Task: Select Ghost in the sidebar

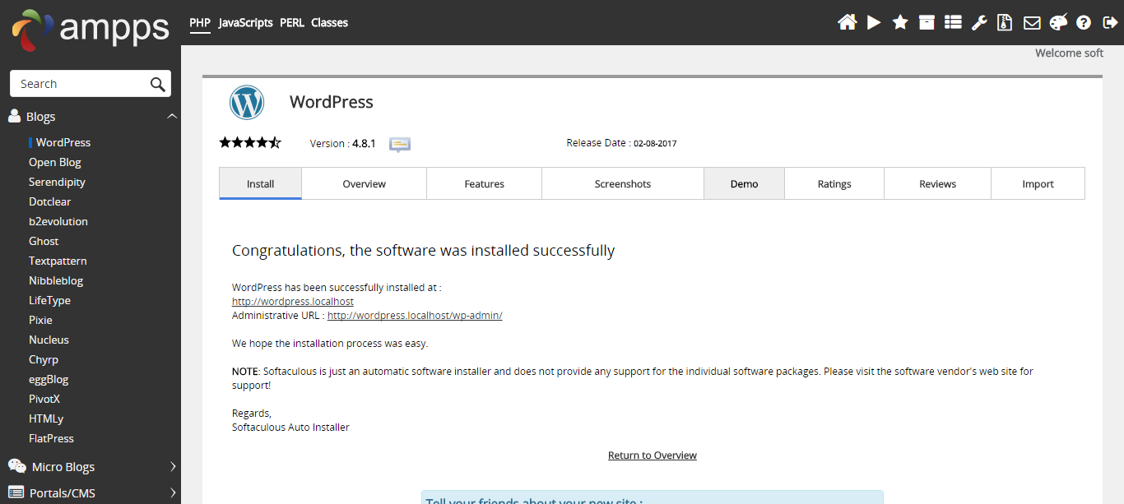Action: pos(44,241)
